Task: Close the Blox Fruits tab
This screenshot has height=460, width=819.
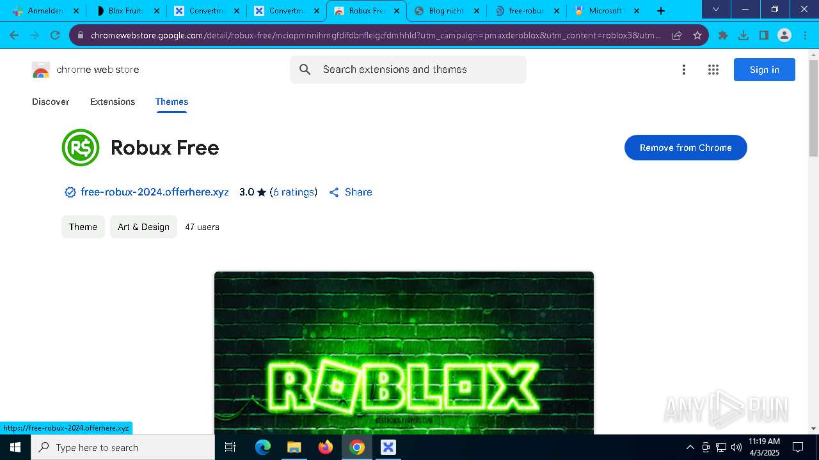Action: [157, 11]
